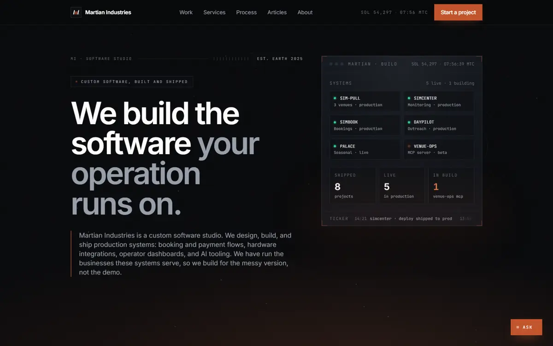Open the Services nav item

point(214,12)
